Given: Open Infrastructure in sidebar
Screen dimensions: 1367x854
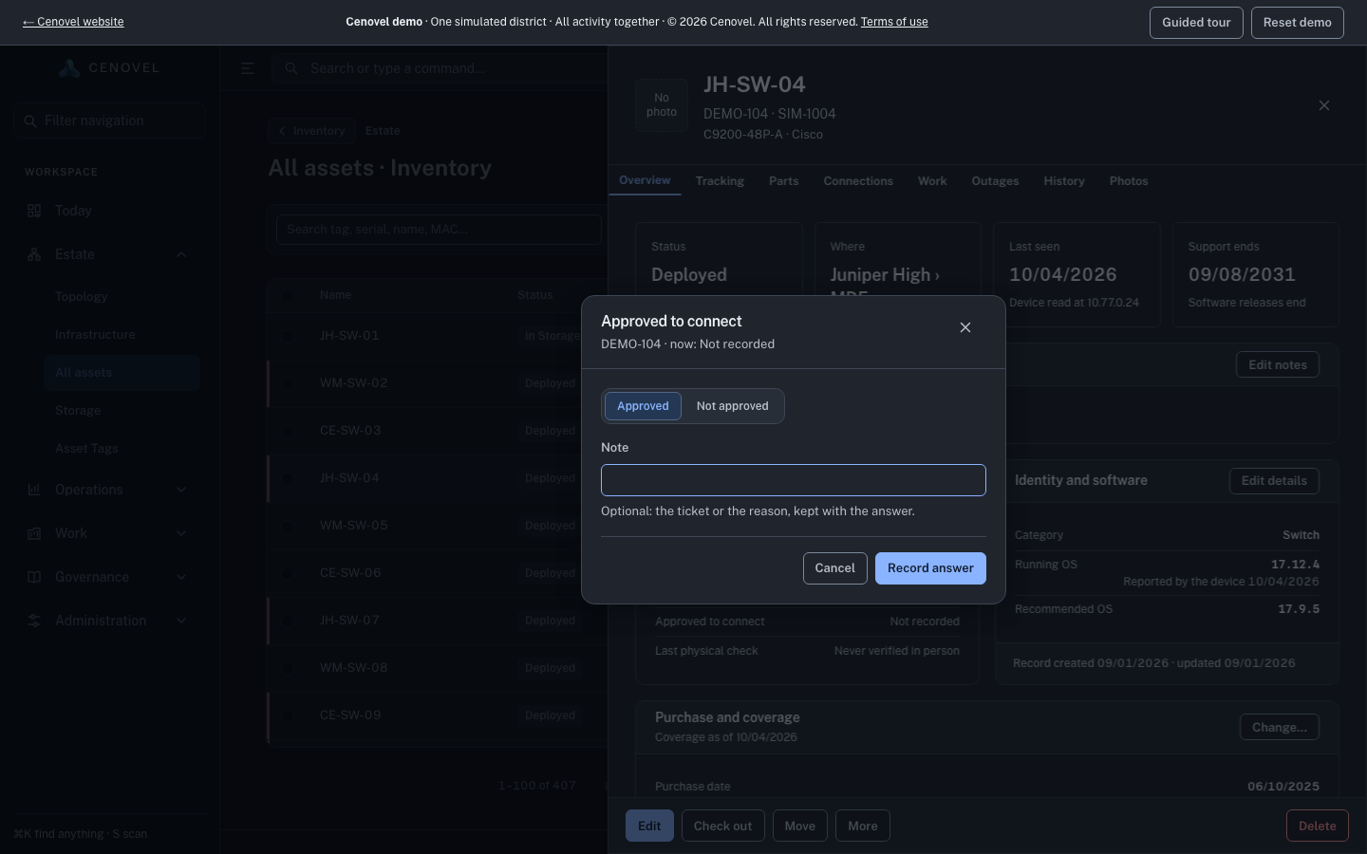Looking at the screenshot, I should coord(95,335).
